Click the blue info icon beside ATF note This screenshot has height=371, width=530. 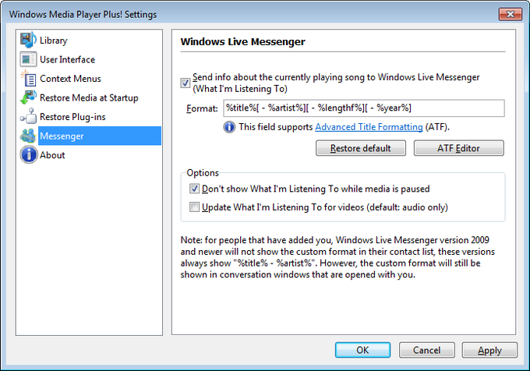pos(229,127)
